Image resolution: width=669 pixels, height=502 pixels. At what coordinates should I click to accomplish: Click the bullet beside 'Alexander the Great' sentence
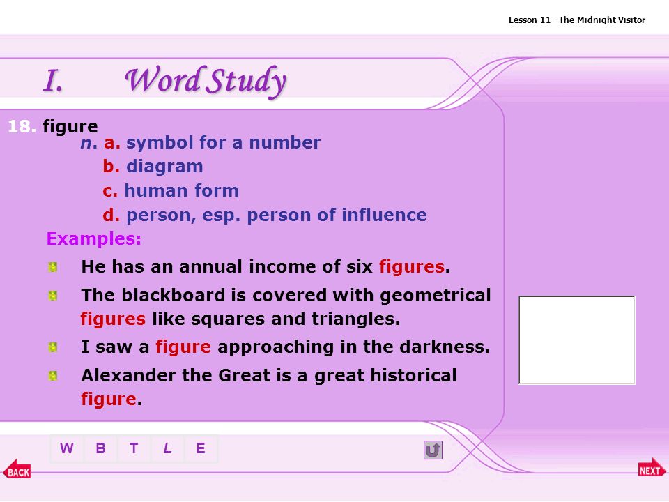[x=53, y=376]
